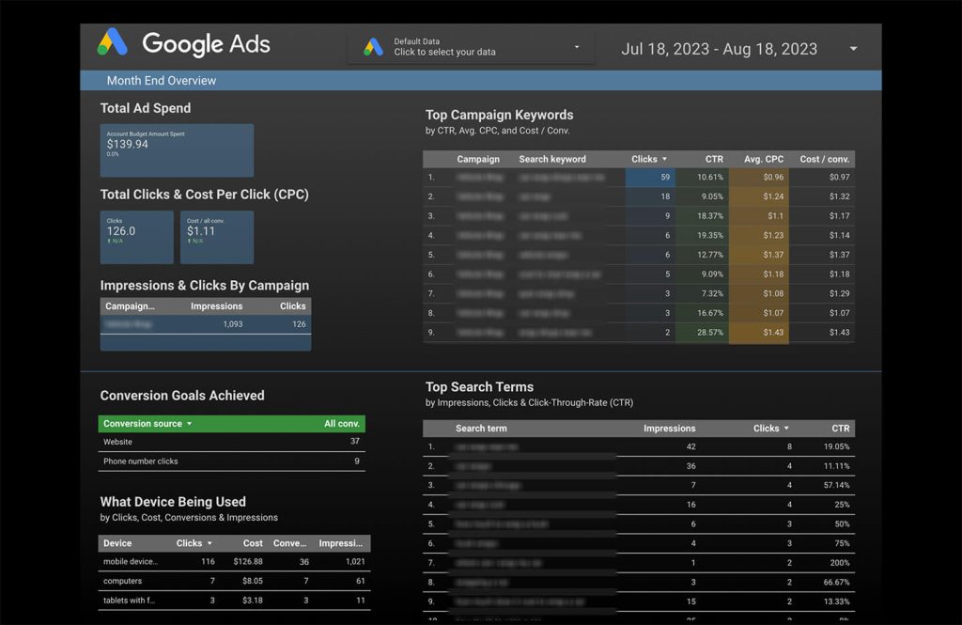Select the Account Budget Amount Spent scorecard

(177, 150)
